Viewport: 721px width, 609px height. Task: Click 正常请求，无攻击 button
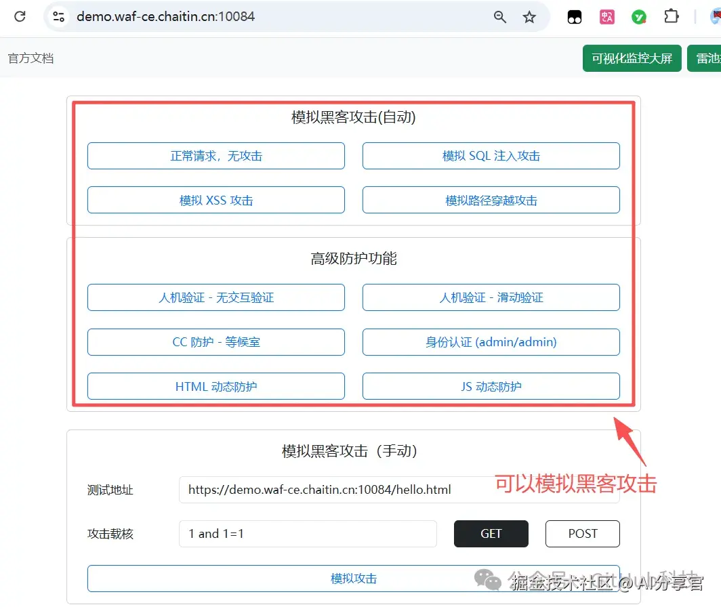click(215, 156)
